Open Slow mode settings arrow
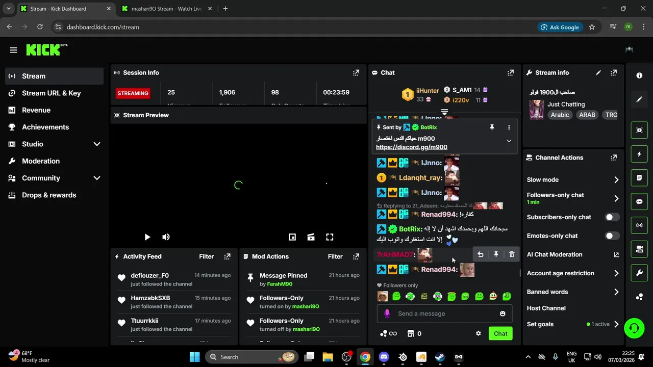Viewport: 653px width, 367px height. point(616,180)
